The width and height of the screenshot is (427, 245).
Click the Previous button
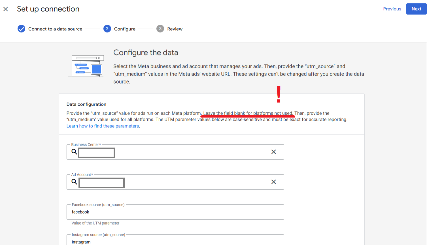click(392, 9)
